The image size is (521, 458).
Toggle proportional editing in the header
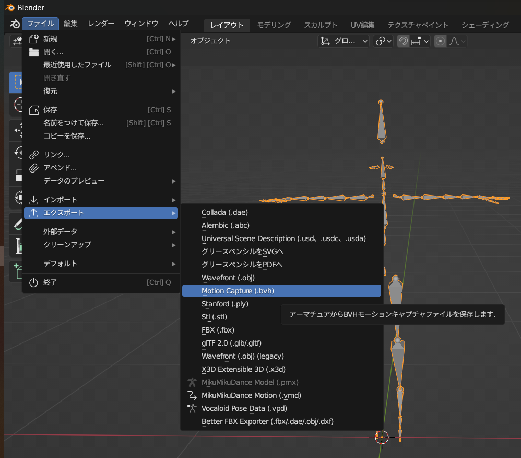(x=441, y=41)
